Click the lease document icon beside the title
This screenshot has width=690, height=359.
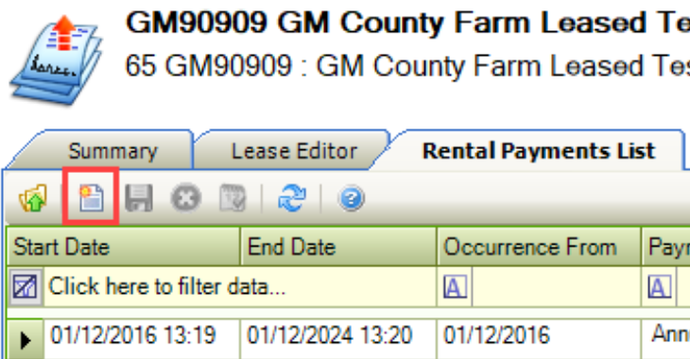(x=57, y=60)
